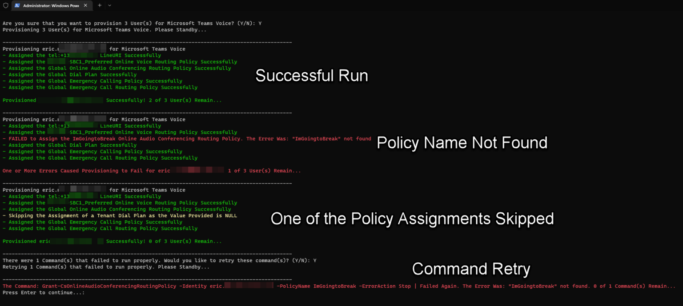Close the Administrator: Windows PowerShell tab
Image resolution: width=683 pixels, height=306 pixels.
(86, 6)
